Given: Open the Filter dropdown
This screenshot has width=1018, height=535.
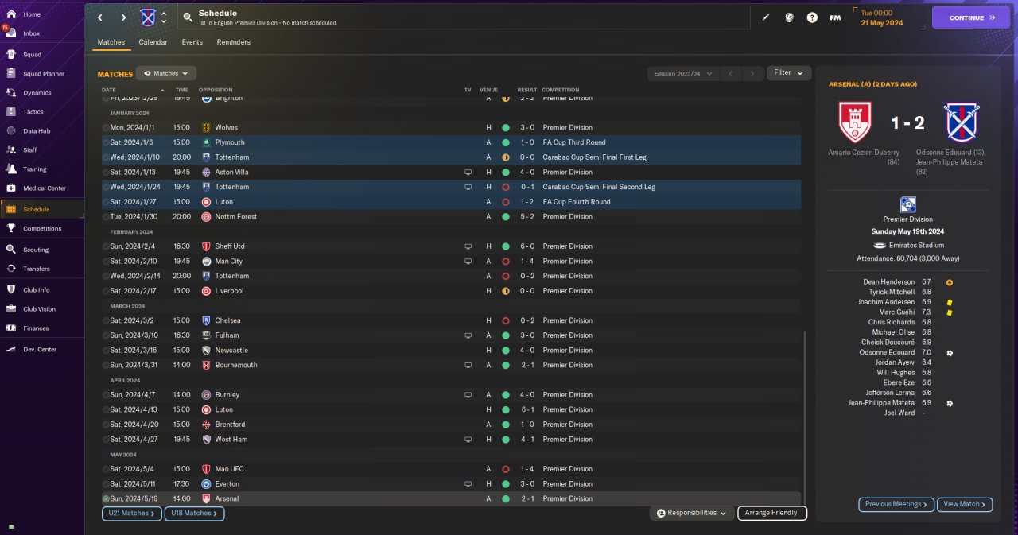Looking at the screenshot, I should tap(789, 72).
